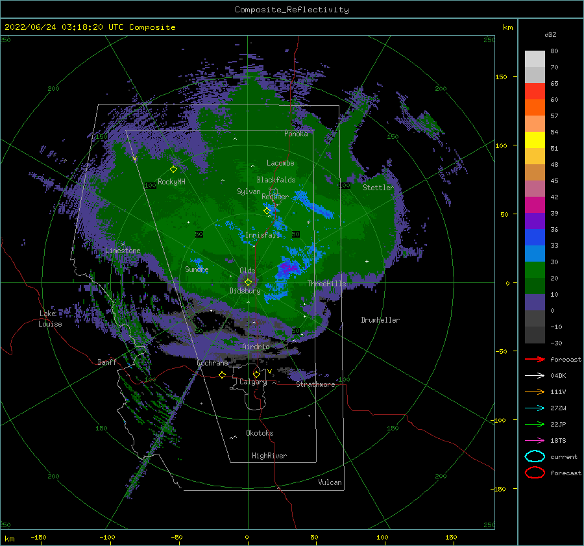Click the asterisk marker east of Innisfail

[x=308, y=223]
